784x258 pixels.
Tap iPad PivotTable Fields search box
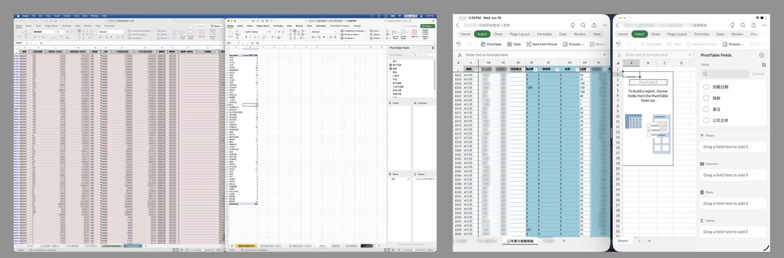click(x=725, y=74)
